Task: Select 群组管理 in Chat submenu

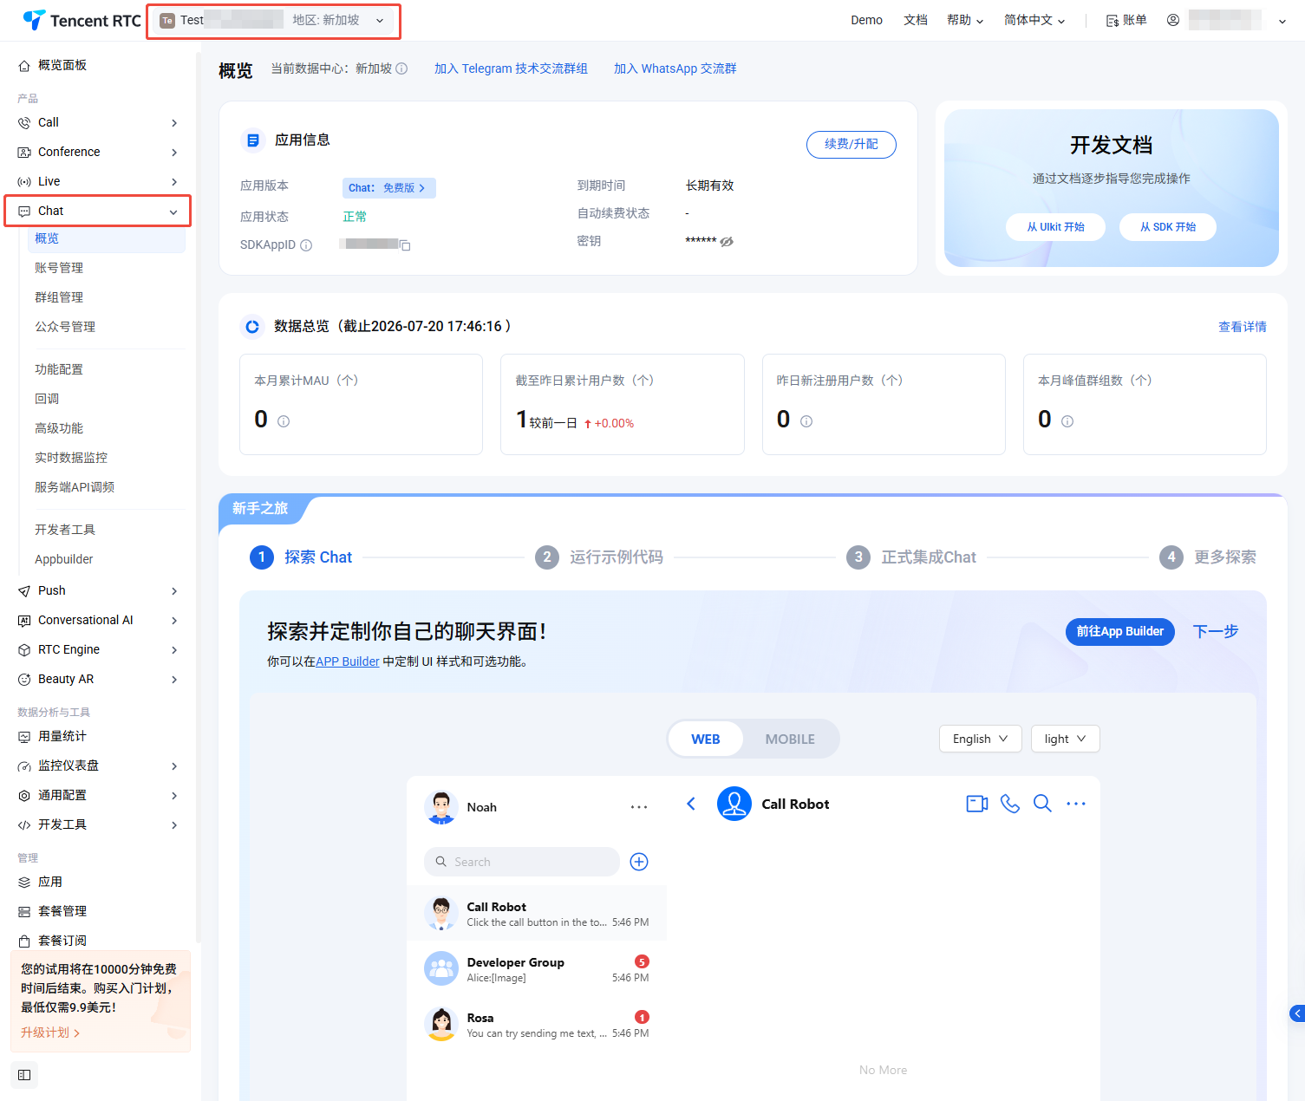Action: point(59,297)
